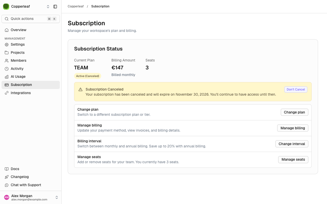Navigate to Members
This screenshot has height=204, width=327.
31,61
